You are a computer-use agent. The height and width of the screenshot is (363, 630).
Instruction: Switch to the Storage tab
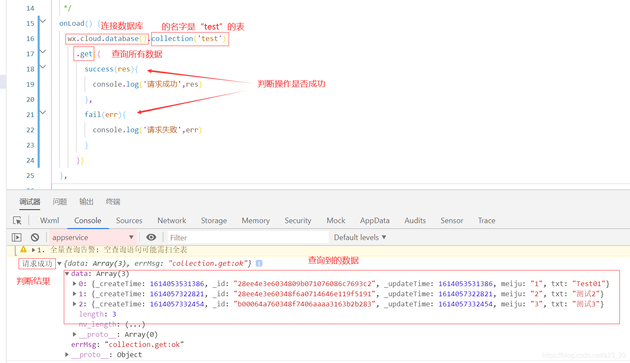click(214, 221)
